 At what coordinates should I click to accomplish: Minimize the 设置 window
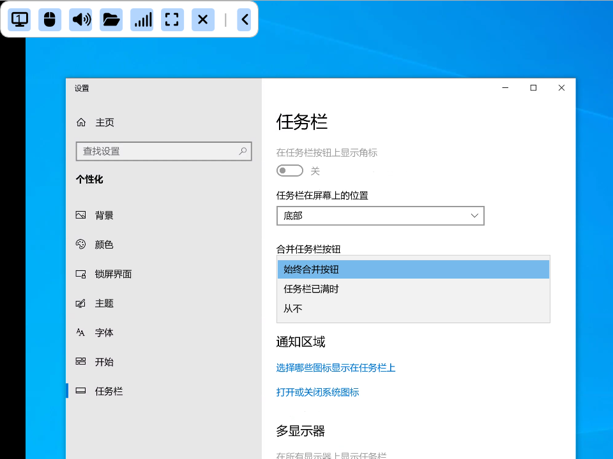pyautogui.click(x=505, y=88)
